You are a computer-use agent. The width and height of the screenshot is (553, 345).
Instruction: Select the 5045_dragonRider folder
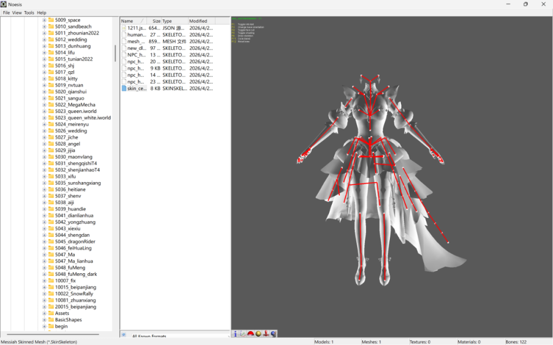75,242
